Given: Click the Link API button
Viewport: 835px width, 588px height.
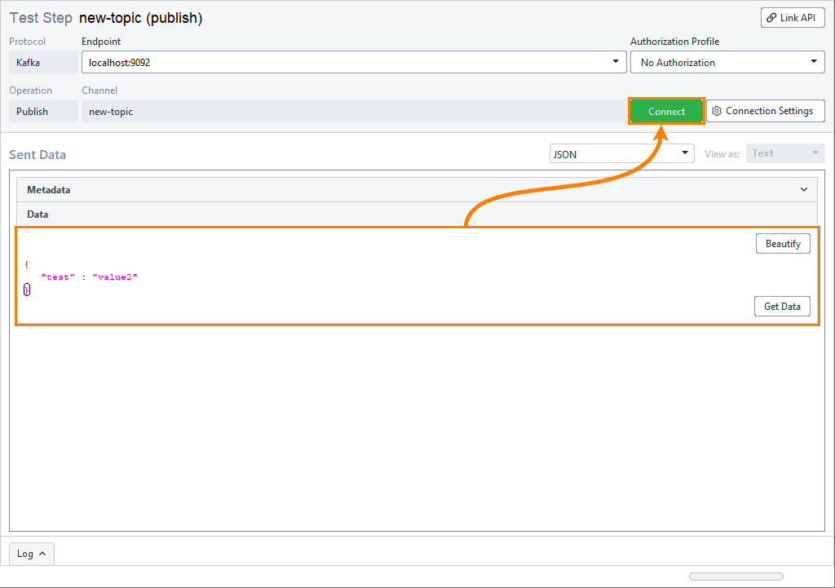Looking at the screenshot, I should [x=793, y=17].
